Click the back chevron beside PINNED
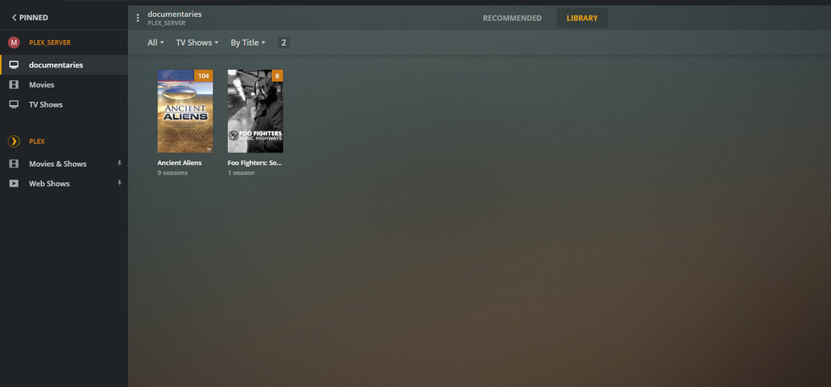Image resolution: width=831 pixels, height=387 pixels. (14, 18)
